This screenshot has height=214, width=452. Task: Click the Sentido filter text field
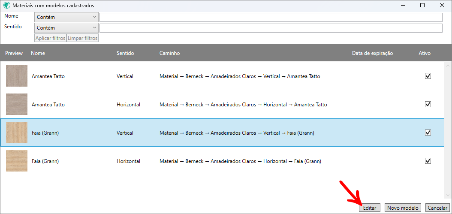[x=271, y=28]
